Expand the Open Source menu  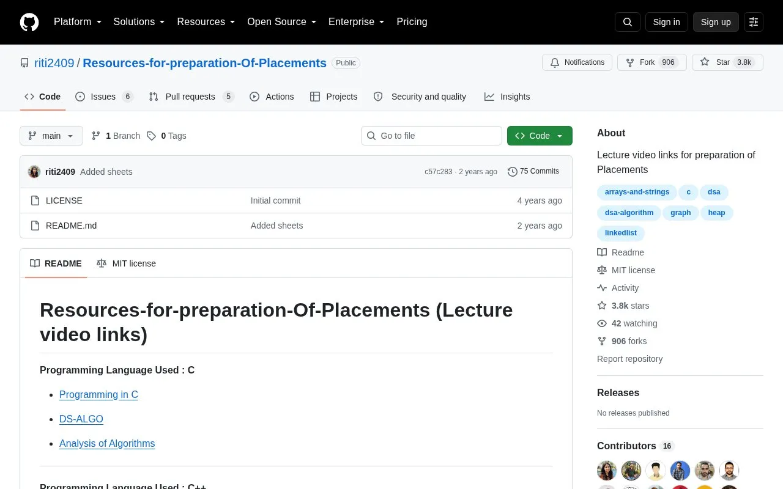pyautogui.click(x=282, y=22)
